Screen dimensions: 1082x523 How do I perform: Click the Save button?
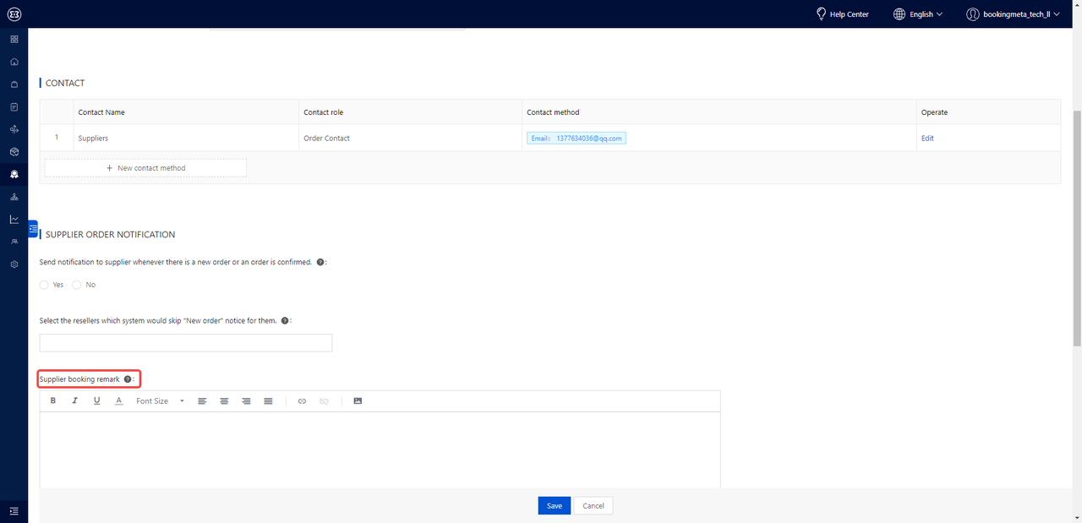[554, 505]
